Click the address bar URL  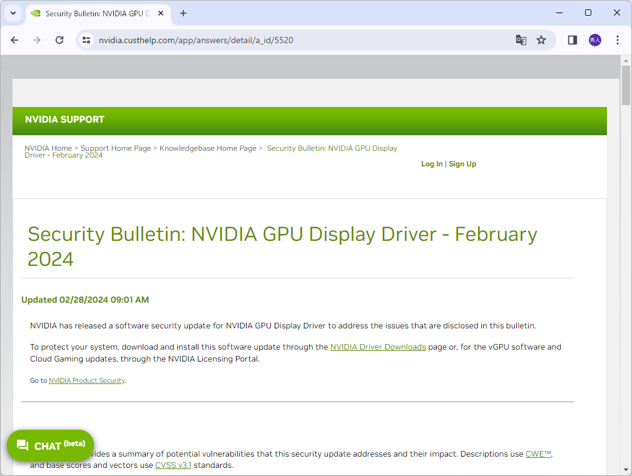(x=196, y=40)
